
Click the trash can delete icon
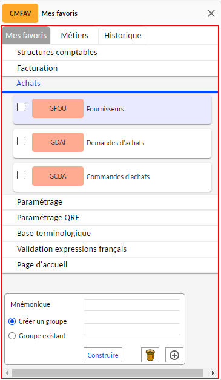coord(150,355)
